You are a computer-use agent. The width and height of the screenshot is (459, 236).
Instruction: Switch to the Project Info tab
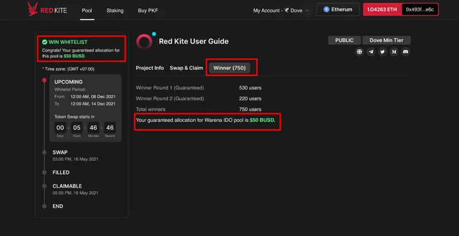click(x=150, y=68)
